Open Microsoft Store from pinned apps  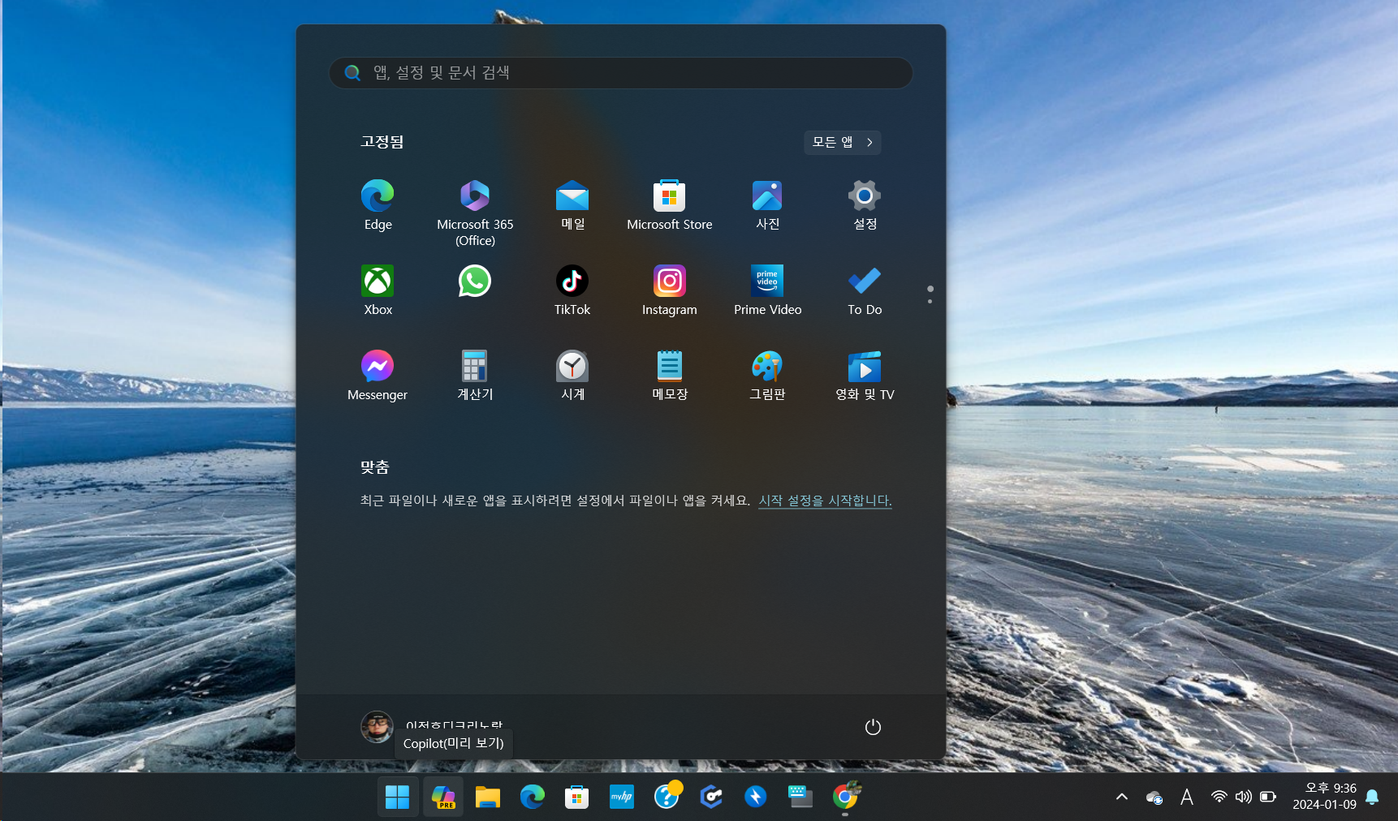point(670,206)
